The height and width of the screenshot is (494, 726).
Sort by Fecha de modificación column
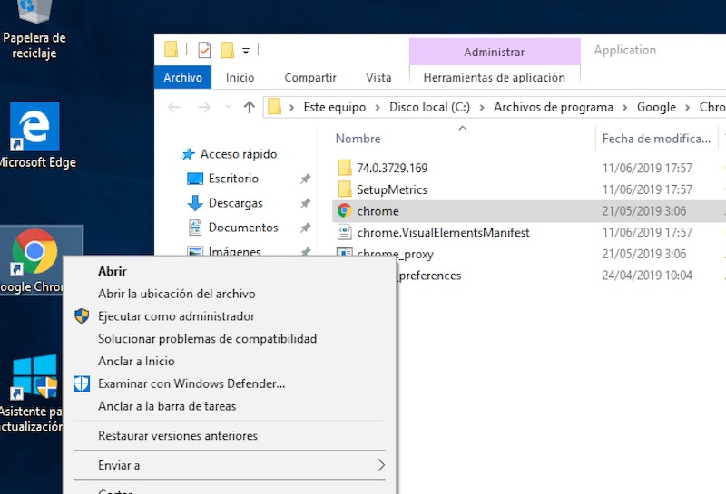pyautogui.click(x=656, y=139)
